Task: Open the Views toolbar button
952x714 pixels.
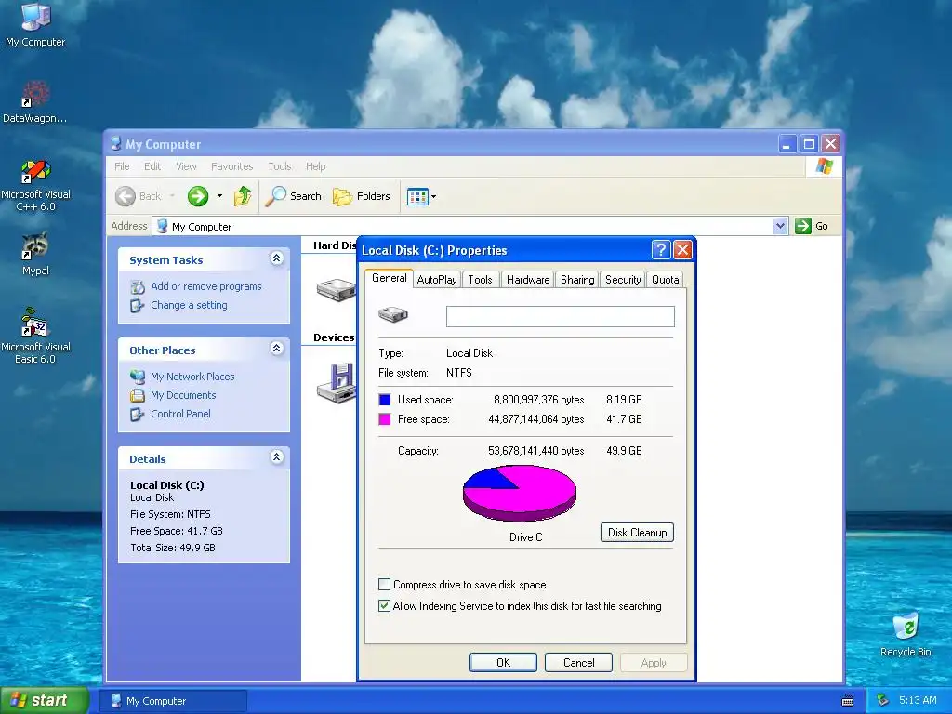Action: (x=417, y=197)
